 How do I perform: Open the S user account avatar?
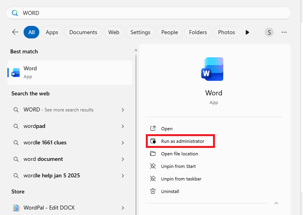tap(269, 32)
